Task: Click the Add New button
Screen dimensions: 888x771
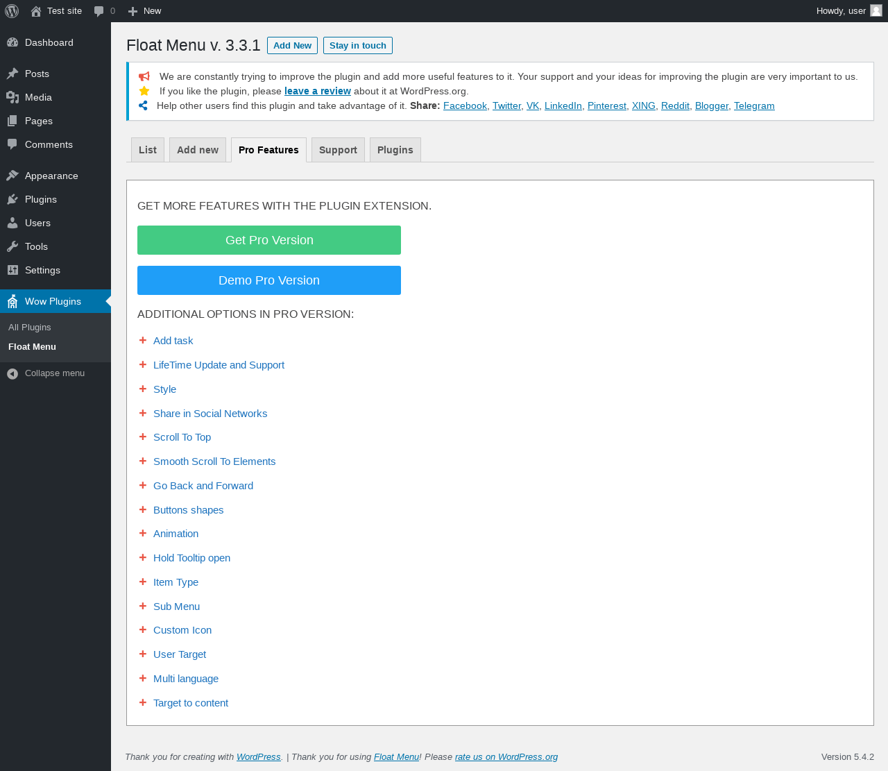Action: tap(292, 45)
